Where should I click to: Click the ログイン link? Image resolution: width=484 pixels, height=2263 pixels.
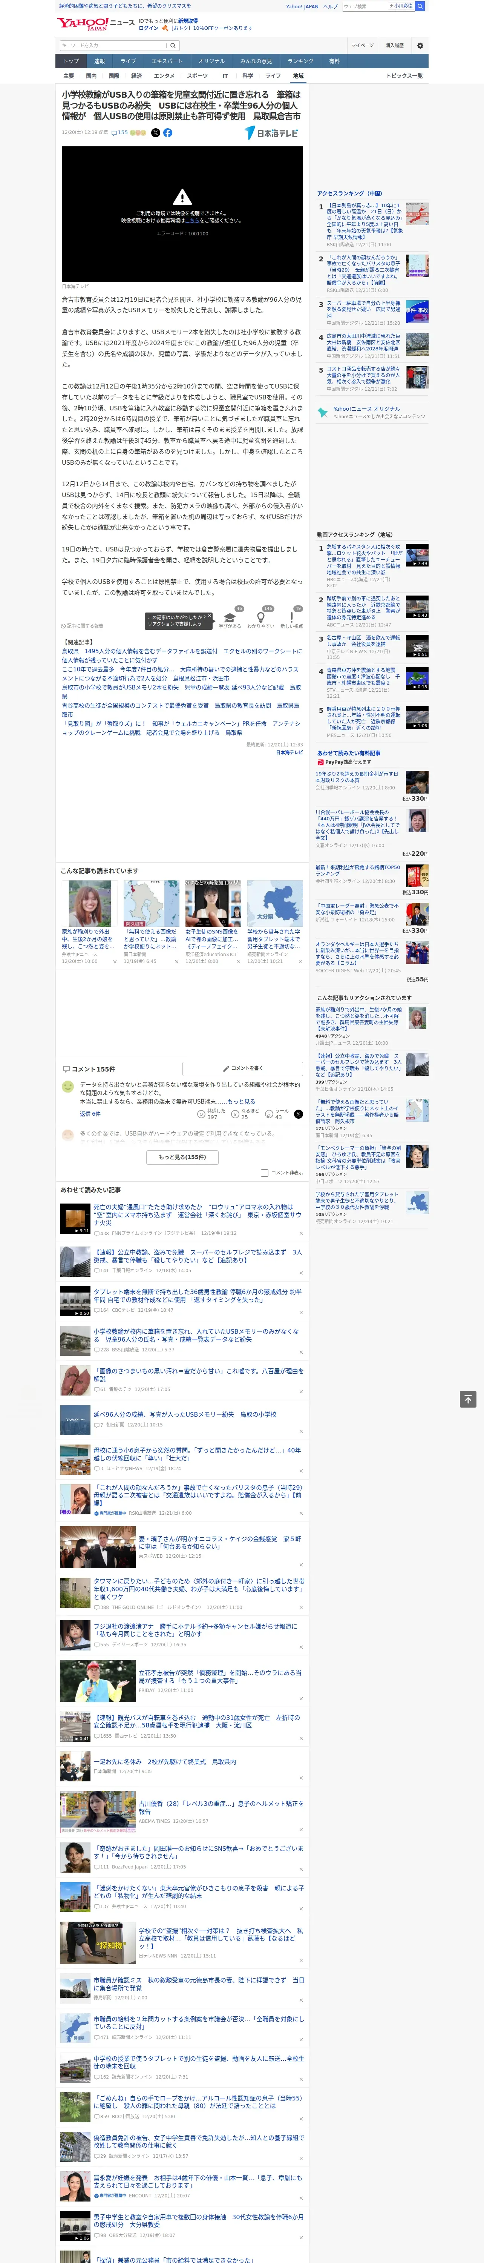[149, 28]
